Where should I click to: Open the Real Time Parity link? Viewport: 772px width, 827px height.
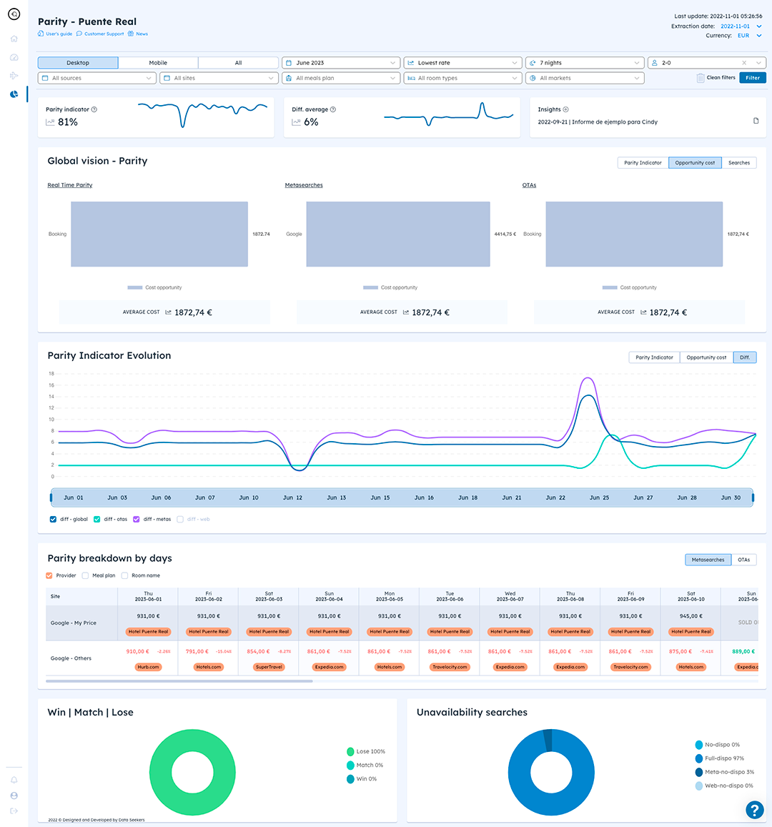point(69,185)
